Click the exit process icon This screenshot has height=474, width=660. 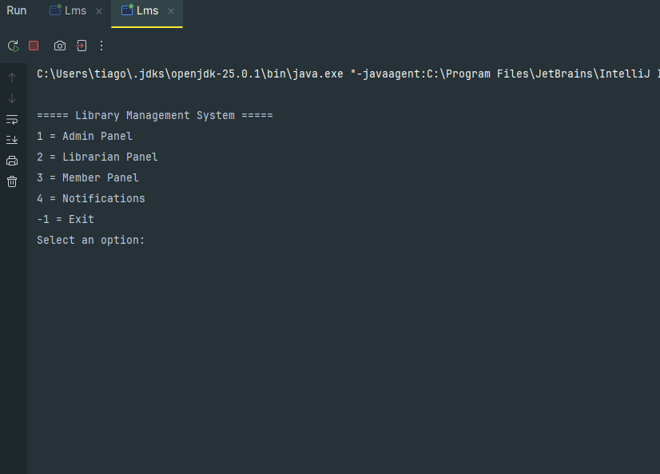[x=82, y=46]
